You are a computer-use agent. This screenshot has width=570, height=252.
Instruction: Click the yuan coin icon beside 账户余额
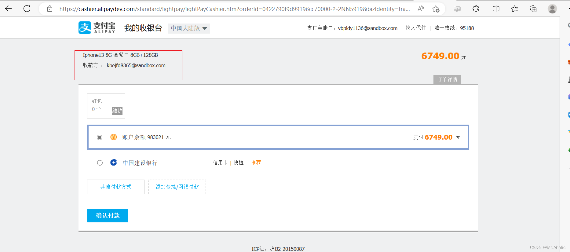[x=114, y=137]
